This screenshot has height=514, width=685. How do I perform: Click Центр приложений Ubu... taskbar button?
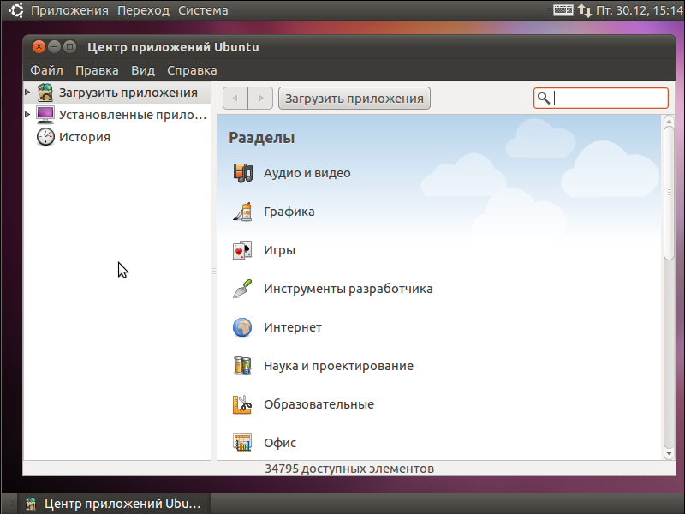(x=115, y=504)
